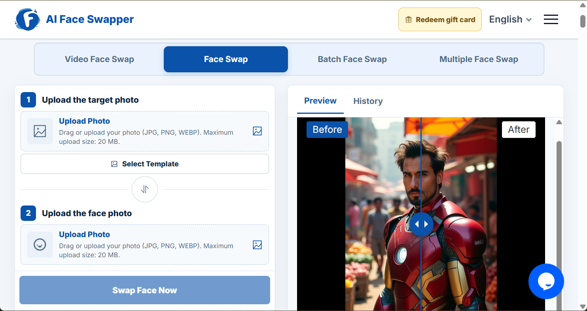
Task: Click the gift icon in Redeem button
Action: (409, 19)
